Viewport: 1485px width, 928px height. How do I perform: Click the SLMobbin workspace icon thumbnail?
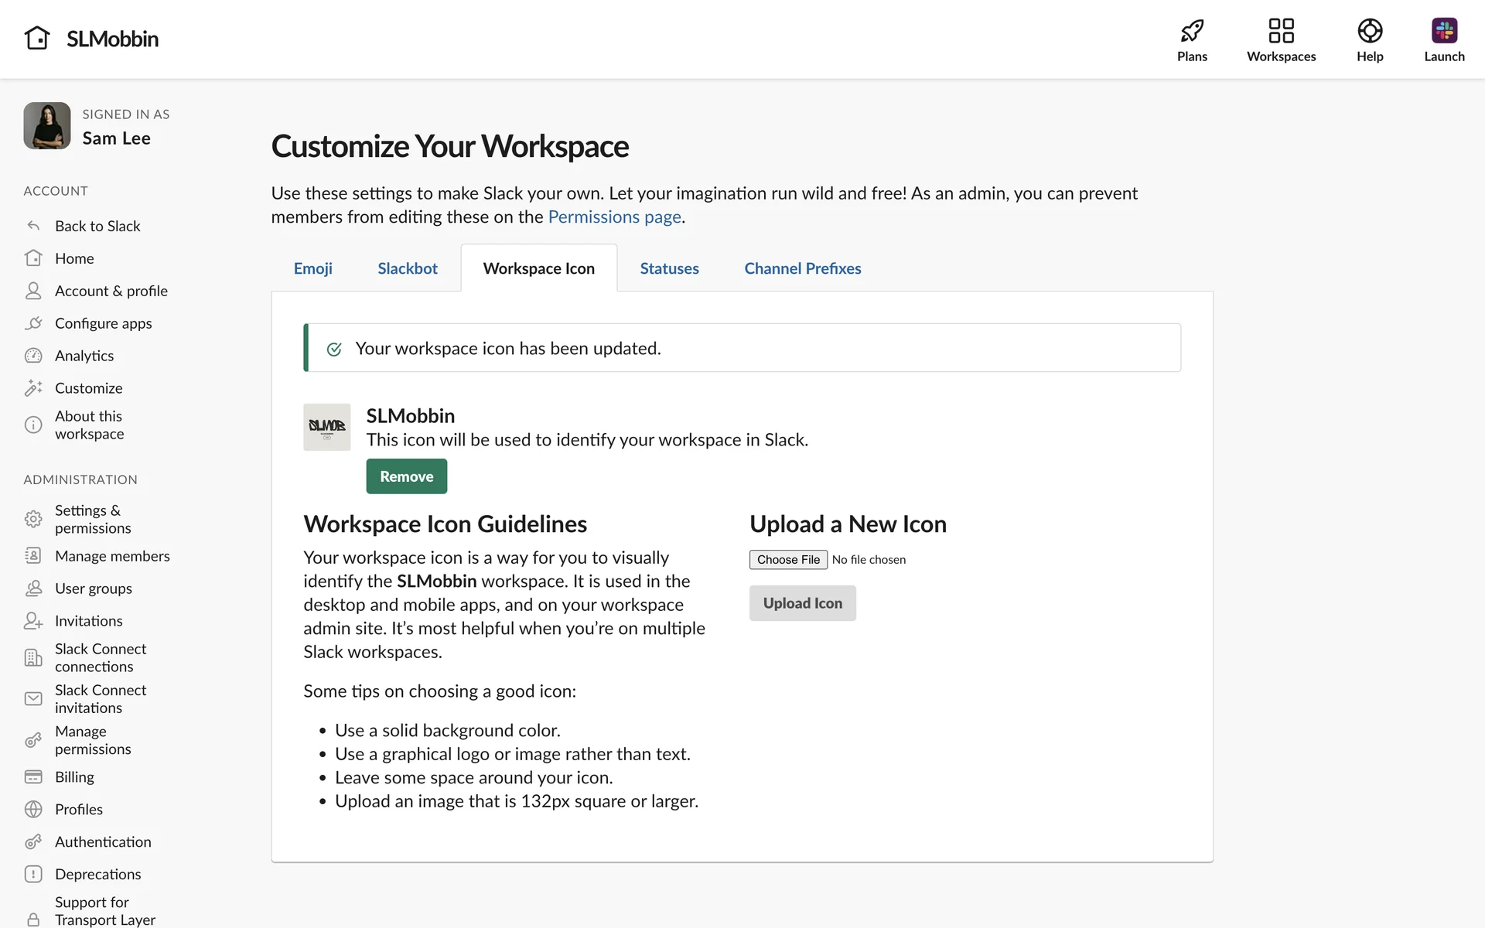pyautogui.click(x=326, y=427)
